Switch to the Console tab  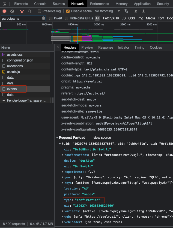click(40, 4)
